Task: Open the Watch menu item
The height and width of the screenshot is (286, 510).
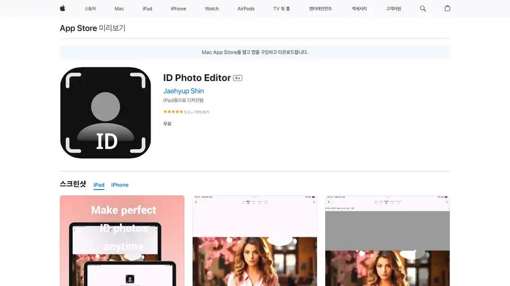Action: tap(211, 9)
